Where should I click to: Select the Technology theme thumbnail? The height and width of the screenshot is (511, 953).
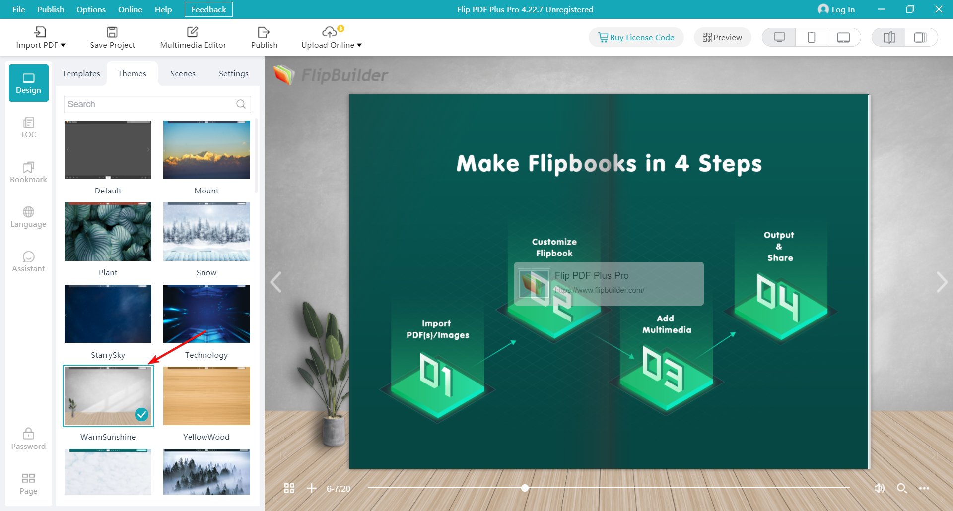pos(206,314)
